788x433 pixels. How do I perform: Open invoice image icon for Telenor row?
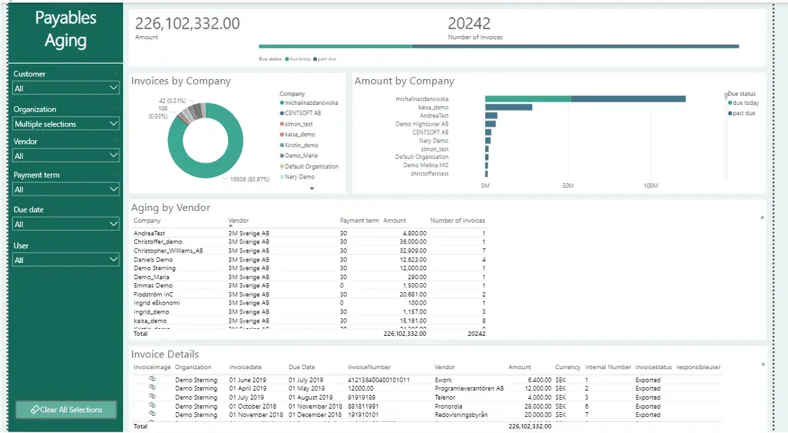coord(152,397)
